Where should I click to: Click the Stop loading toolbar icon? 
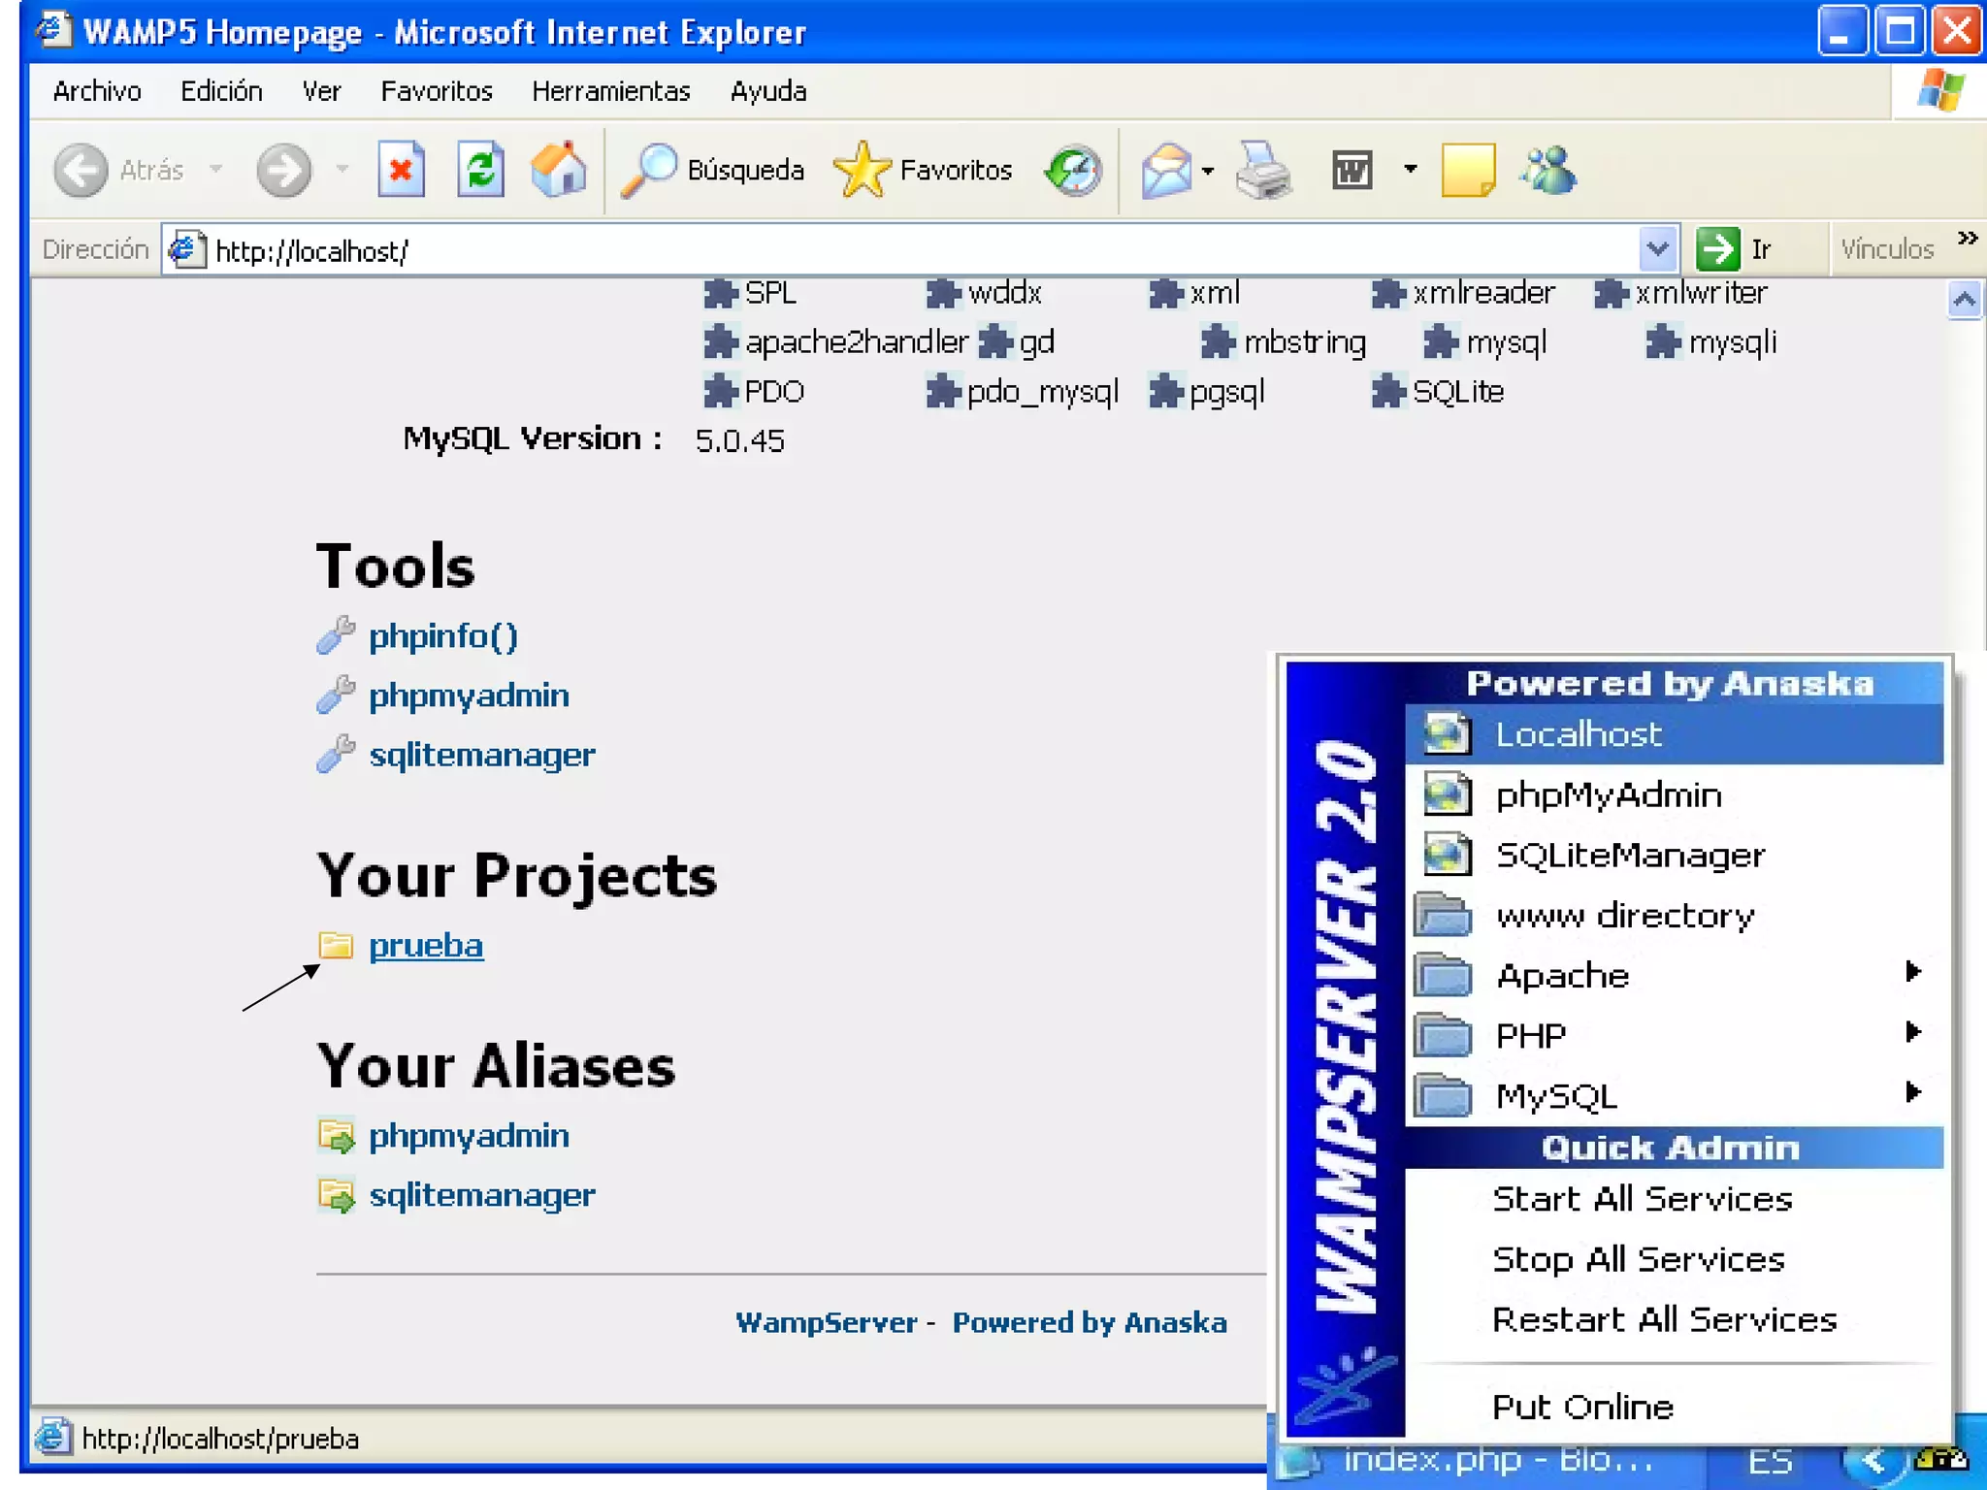click(x=401, y=171)
